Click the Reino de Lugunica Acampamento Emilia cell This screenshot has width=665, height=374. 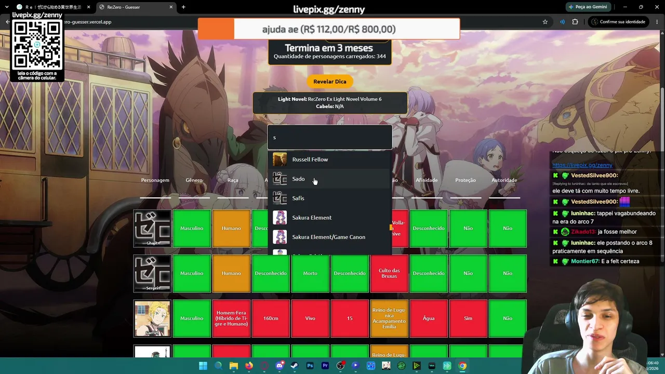(389, 318)
